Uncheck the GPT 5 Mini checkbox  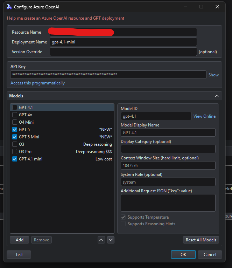15,137
